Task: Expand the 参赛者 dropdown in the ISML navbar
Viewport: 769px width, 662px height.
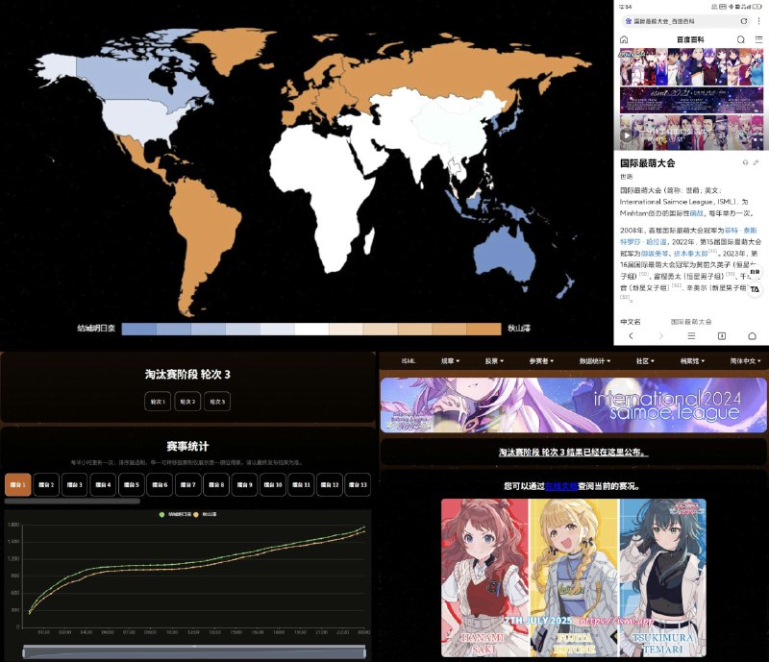Action: click(x=541, y=361)
